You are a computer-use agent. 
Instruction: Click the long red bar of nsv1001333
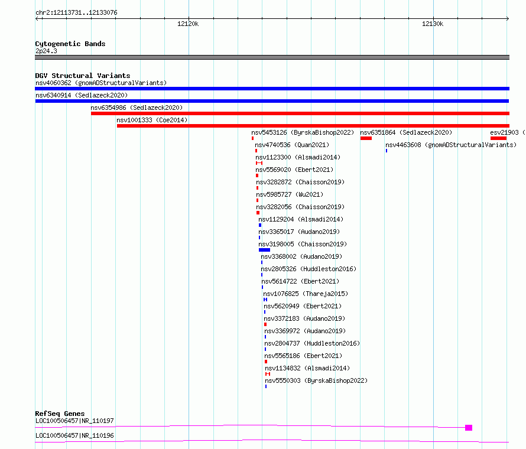point(313,126)
